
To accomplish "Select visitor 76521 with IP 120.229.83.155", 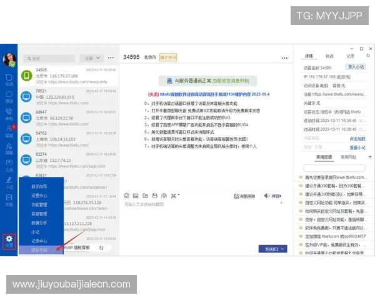I will pos(68,97).
